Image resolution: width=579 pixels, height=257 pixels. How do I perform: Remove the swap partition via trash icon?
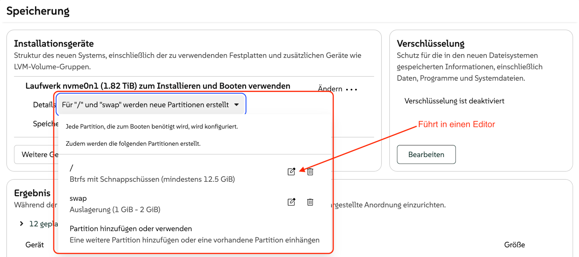(310, 202)
